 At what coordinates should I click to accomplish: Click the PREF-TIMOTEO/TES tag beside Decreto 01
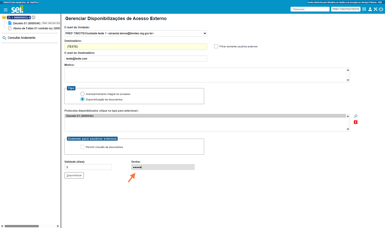pos(51,23)
